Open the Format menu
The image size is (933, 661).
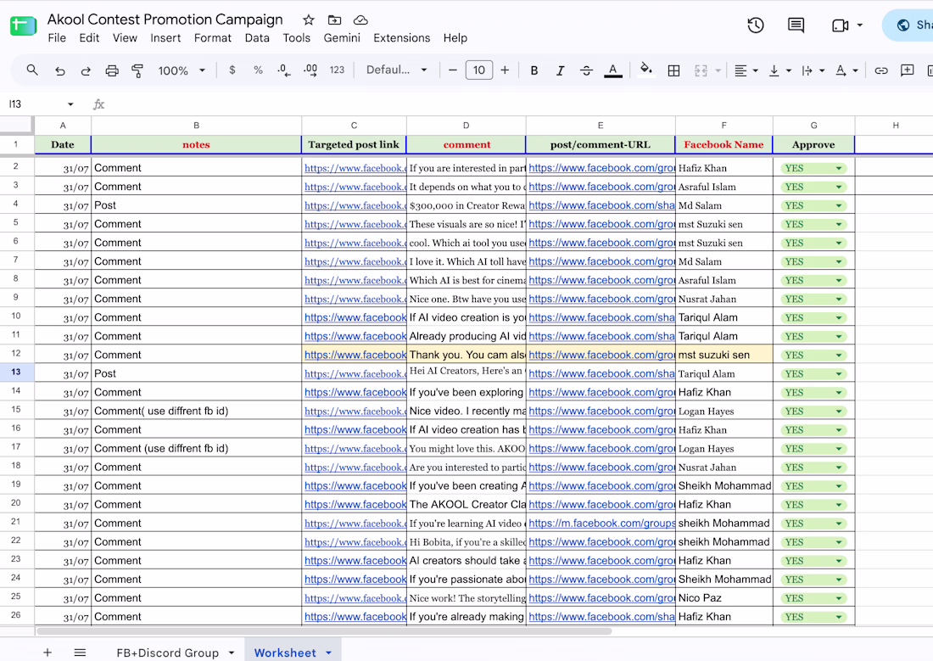(x=212, y=37)
